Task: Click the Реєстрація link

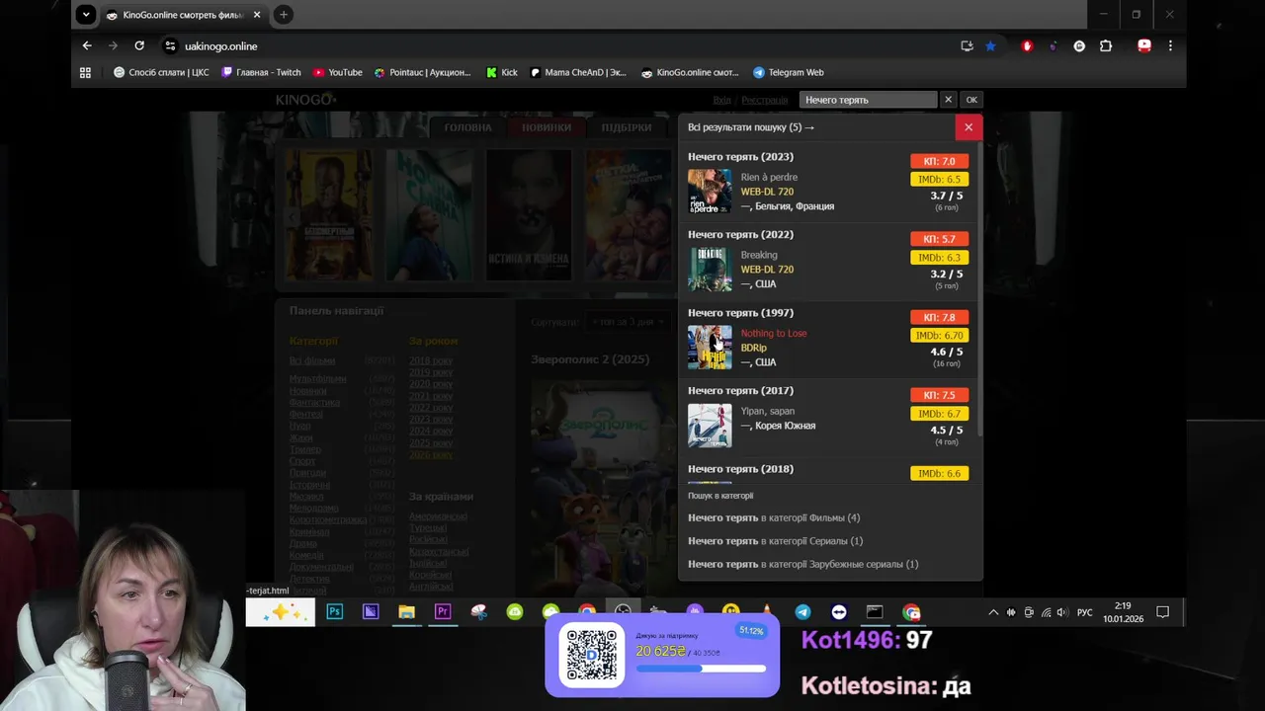Action: pyautogui.click(x=765, y=101)
